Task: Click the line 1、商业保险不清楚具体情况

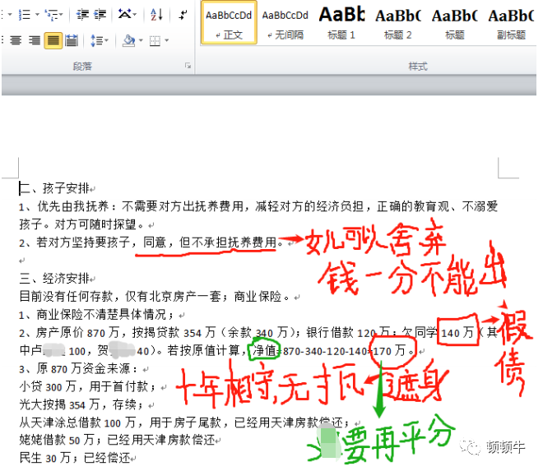Action: [96, 315]
